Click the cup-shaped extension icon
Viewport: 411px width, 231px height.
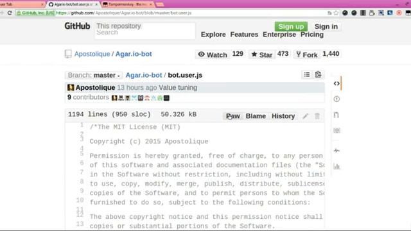pos(372,13)
